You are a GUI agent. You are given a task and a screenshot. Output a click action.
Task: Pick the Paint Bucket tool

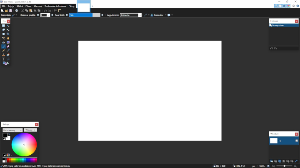click(3, 42)
